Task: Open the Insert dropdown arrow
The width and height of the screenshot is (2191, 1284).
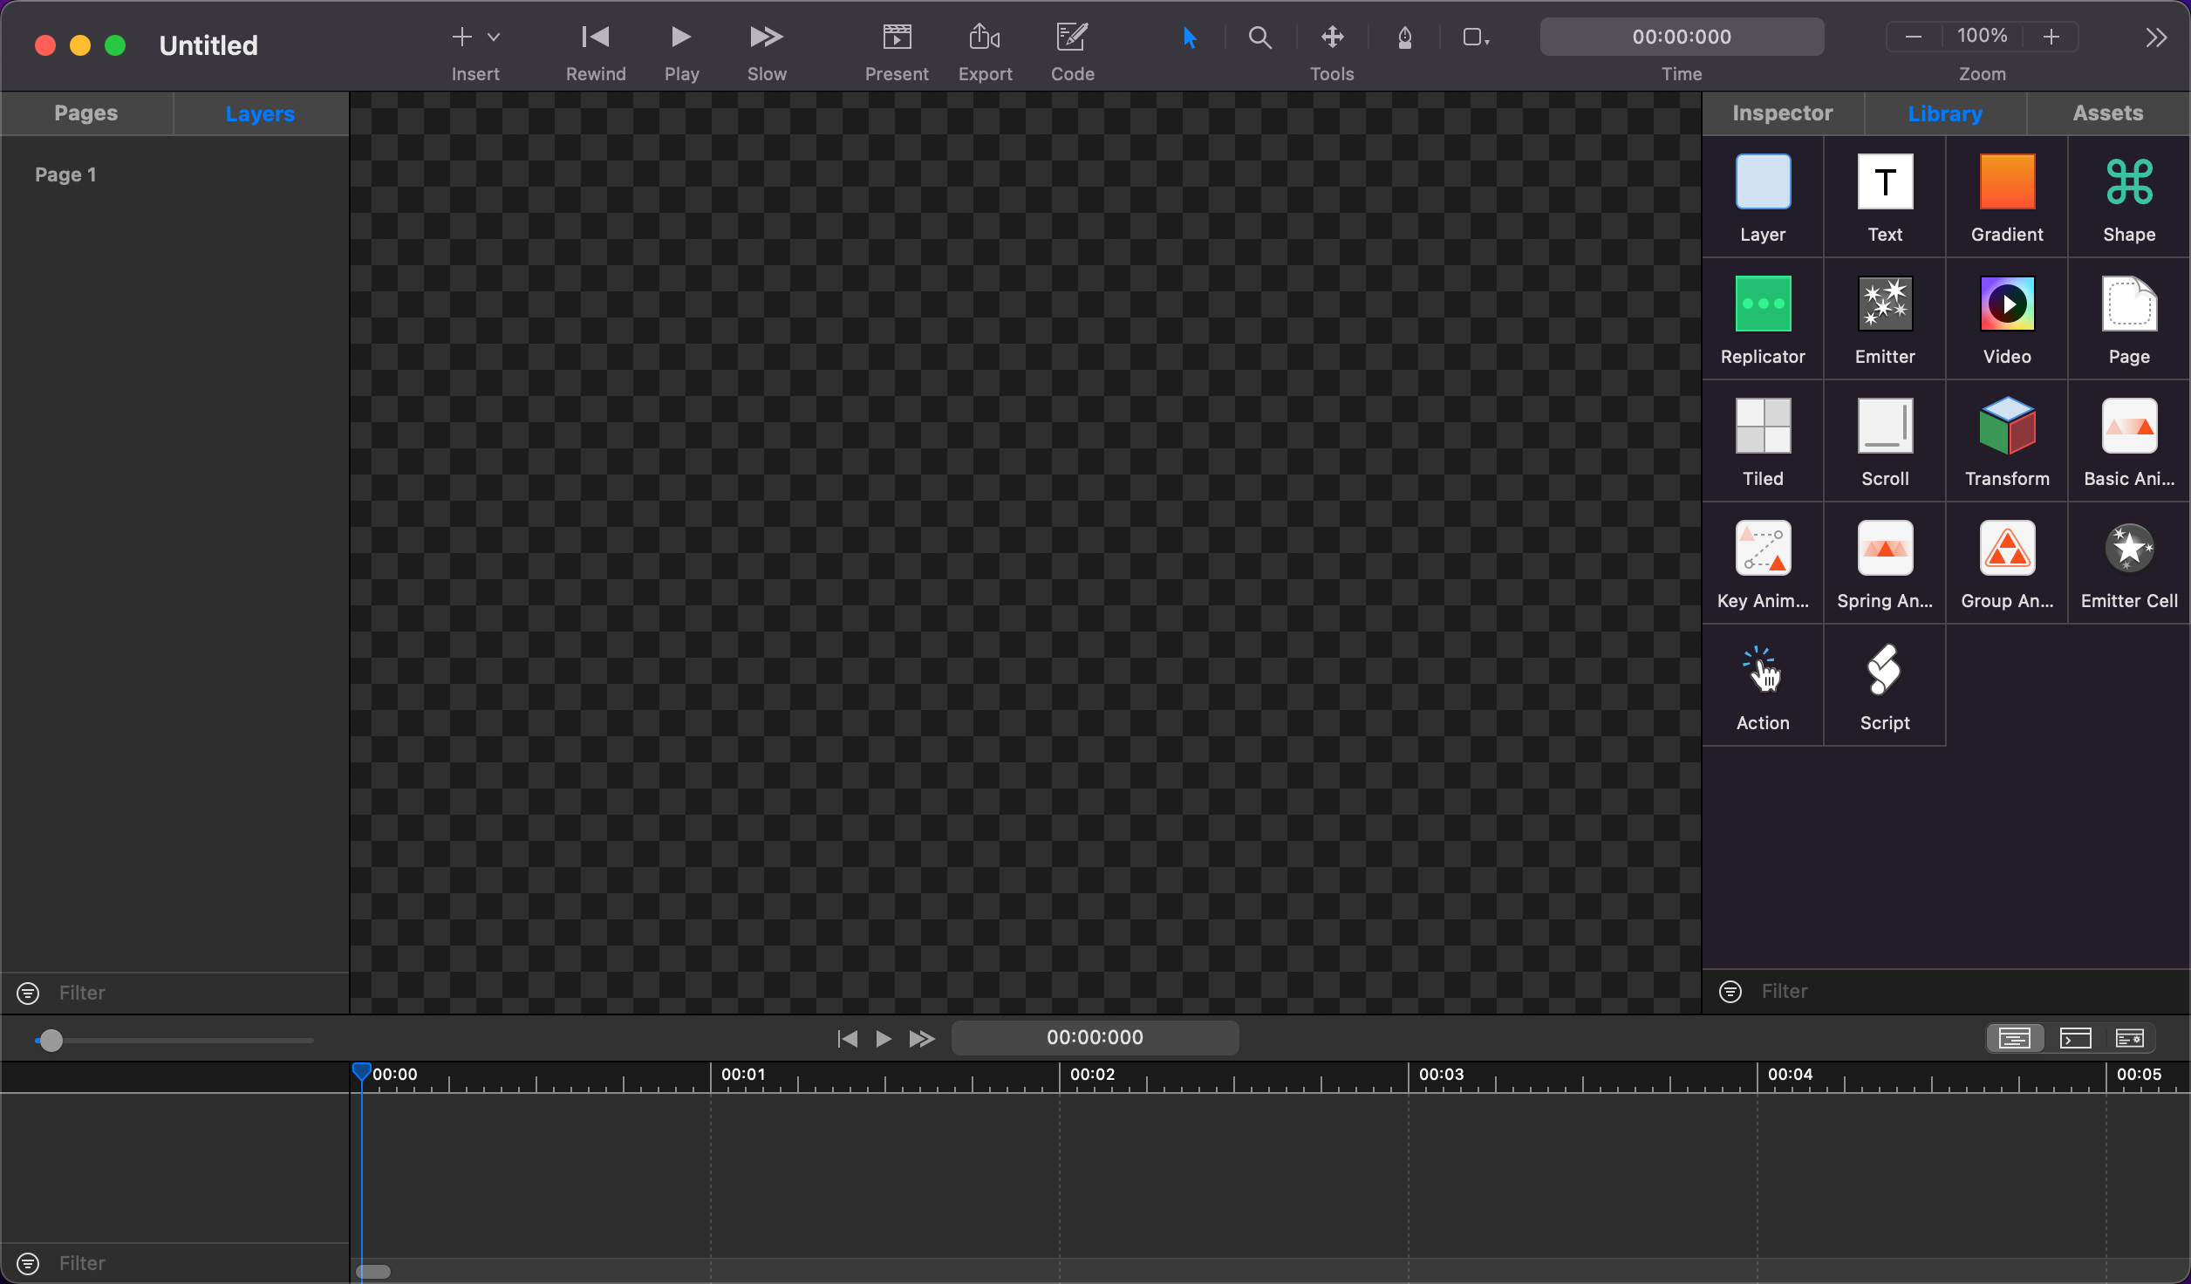Action: pos(494,38)
